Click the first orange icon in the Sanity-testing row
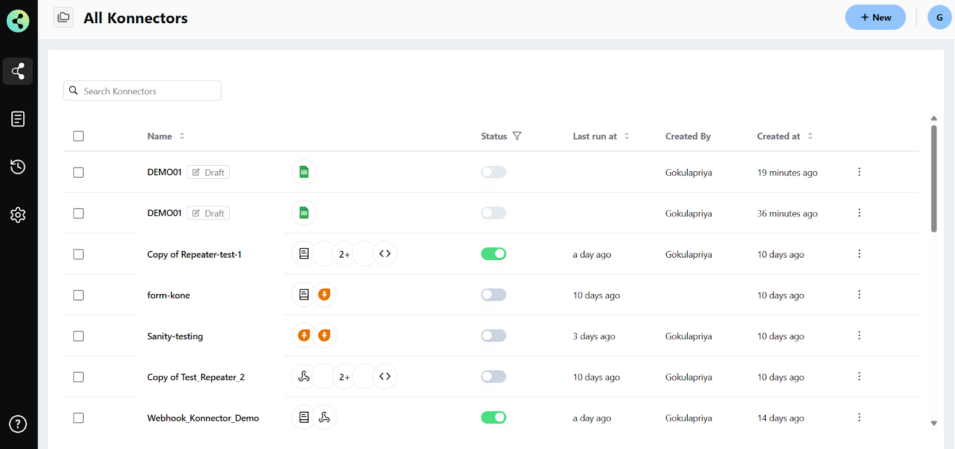955x449 pixels. pos(304,335)
